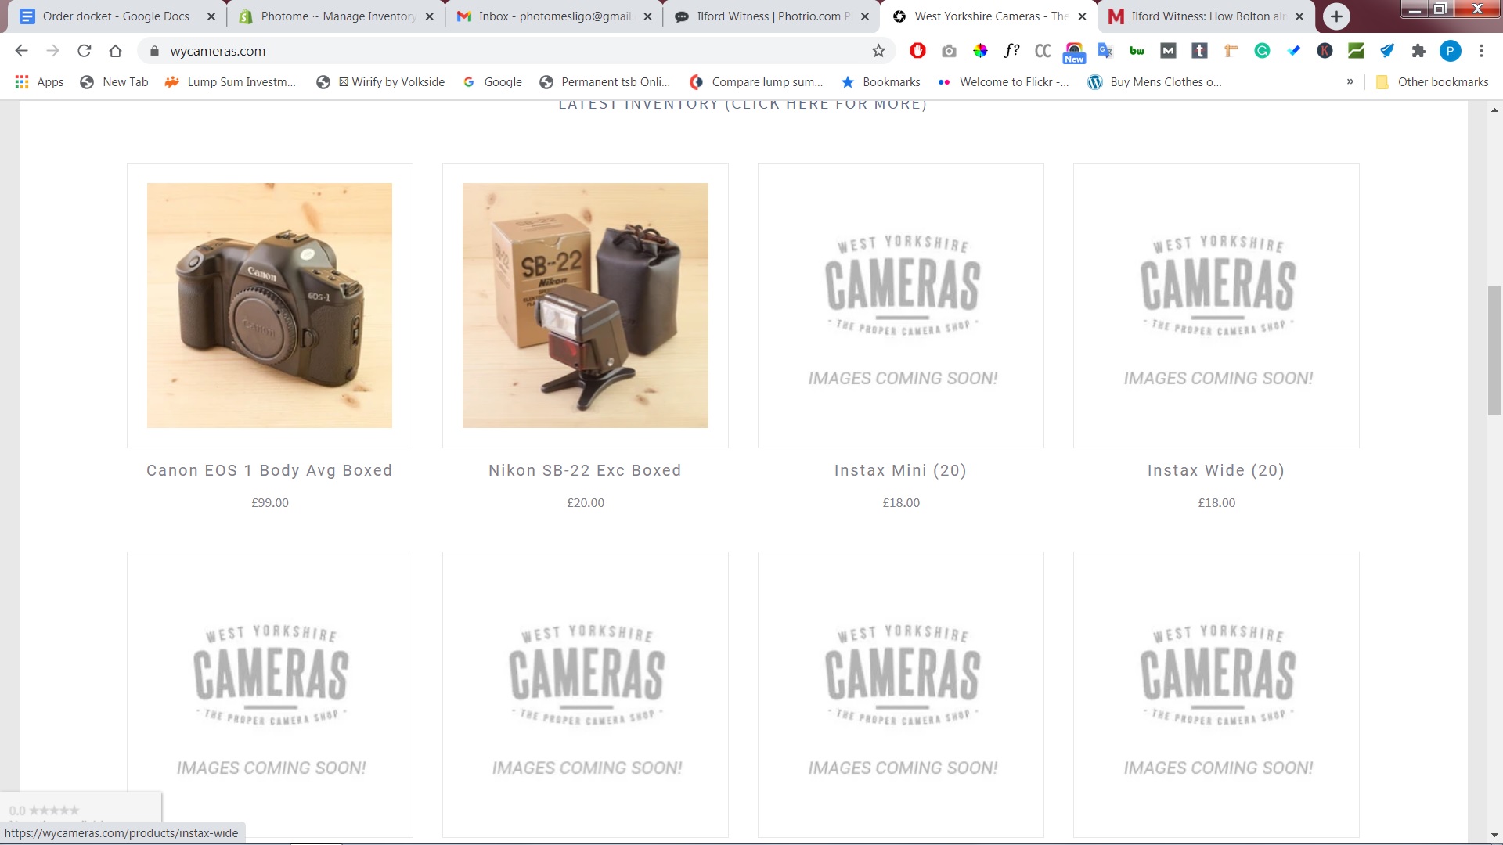
Task: Click the CC extension icon
Action: coord(1043,51)
